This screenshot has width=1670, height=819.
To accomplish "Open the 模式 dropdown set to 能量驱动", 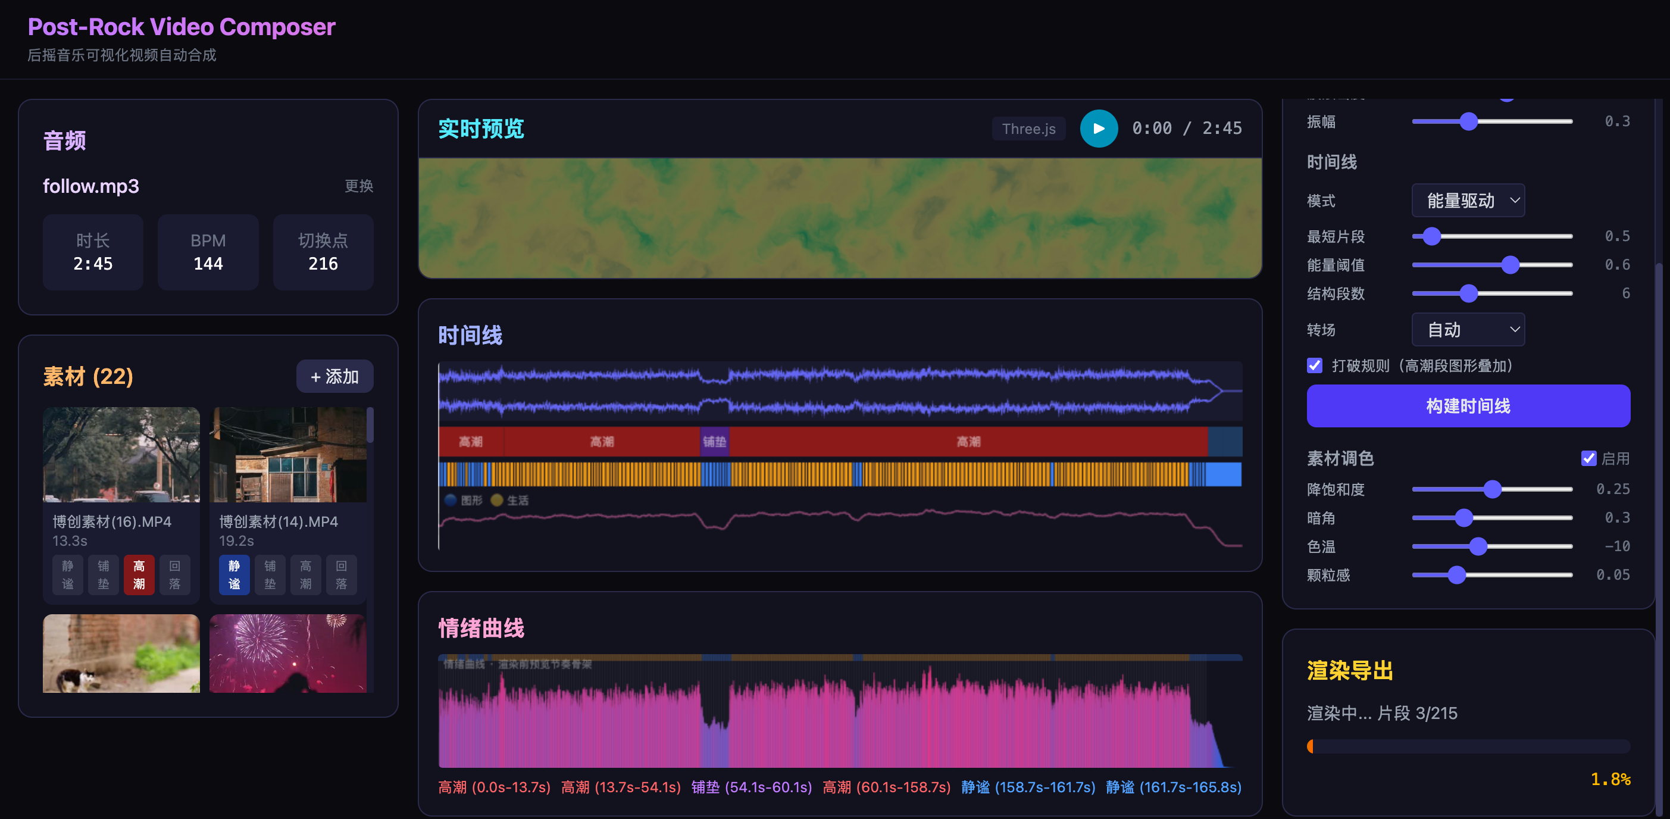I will (x=1468, y=201).
